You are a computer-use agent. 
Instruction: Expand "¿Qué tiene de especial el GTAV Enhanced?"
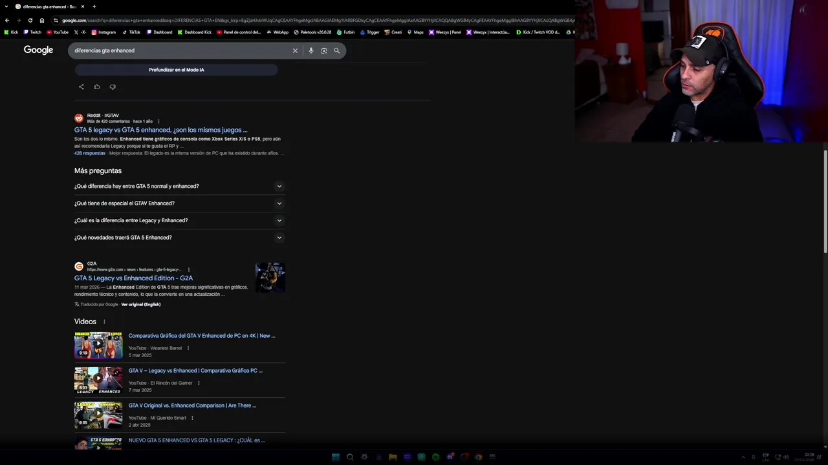pos(179,203)
